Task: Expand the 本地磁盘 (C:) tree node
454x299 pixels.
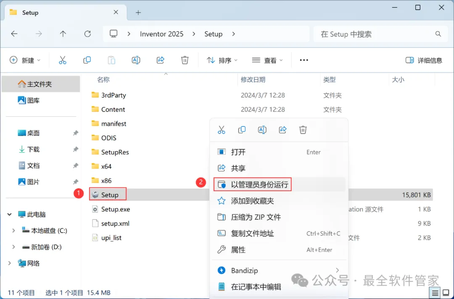Action: (x=13, y=231)
